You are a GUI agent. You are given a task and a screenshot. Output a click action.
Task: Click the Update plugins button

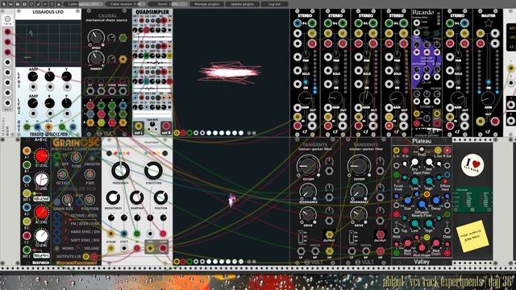(242, 4)
